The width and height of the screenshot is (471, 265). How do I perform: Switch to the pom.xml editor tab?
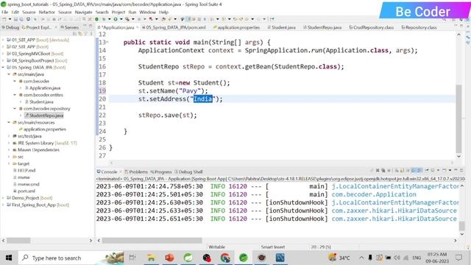click(174, 27)
